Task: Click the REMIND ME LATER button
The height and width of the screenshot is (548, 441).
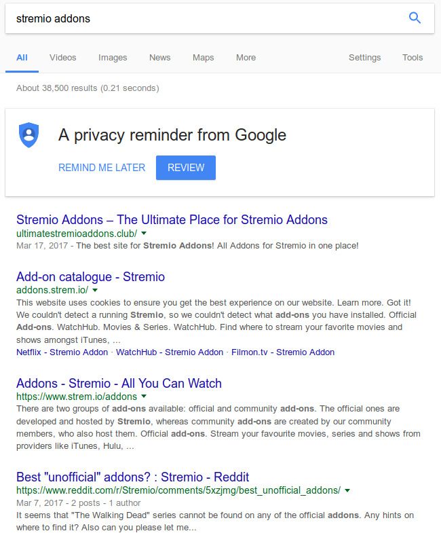Action: [103, 168]
